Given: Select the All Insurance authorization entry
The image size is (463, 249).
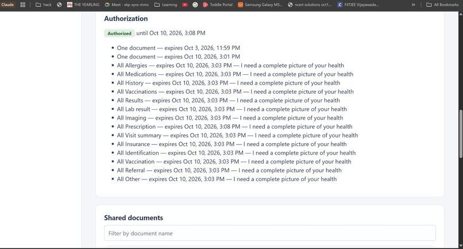Looking at the screenshot, I should pyautogui.click(x=232, y=144).
